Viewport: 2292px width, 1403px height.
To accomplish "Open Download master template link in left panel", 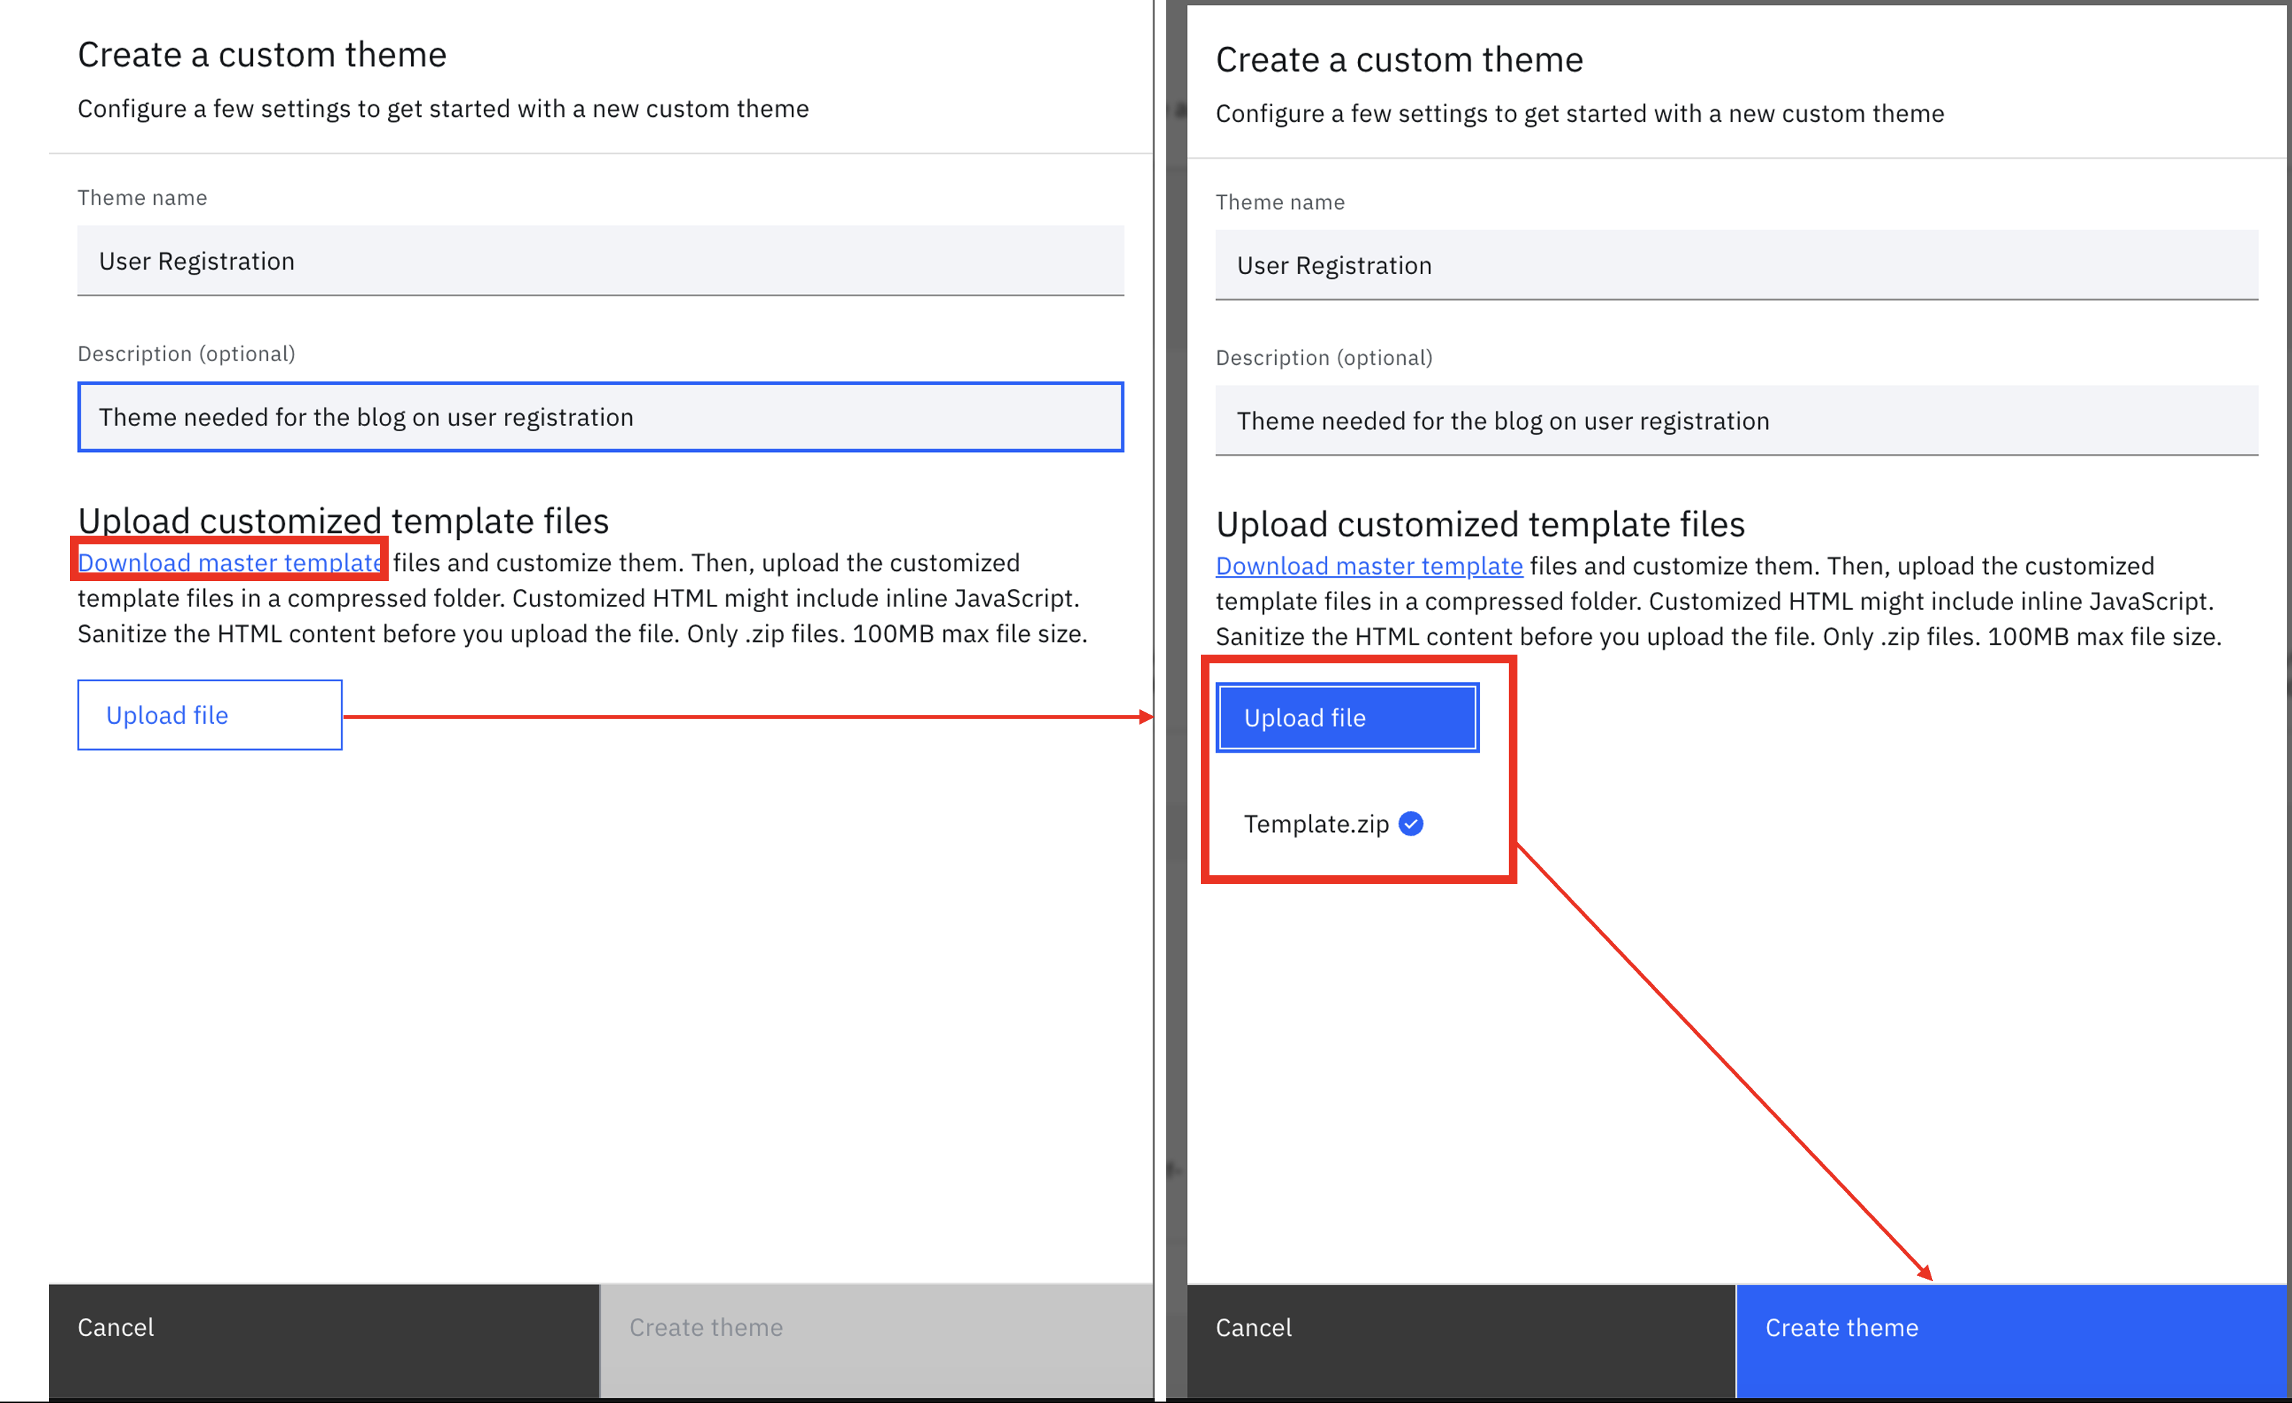I will (x=230, y=562).
